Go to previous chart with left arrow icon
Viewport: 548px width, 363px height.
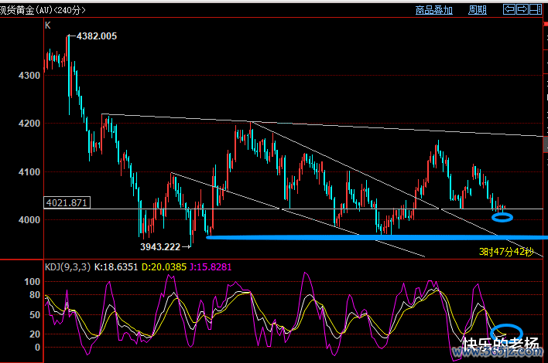click(x=509, y=9)
